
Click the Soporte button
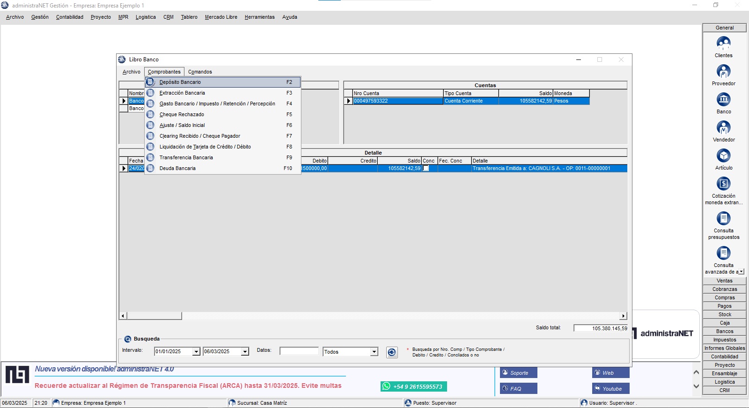point(519,373)
